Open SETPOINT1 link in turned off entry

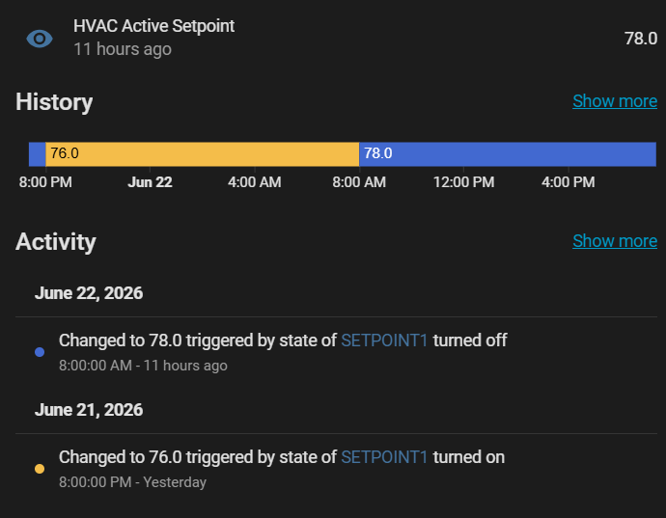[384, 341]
